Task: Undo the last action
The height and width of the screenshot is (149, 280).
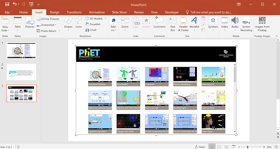Action: point(14,4)
